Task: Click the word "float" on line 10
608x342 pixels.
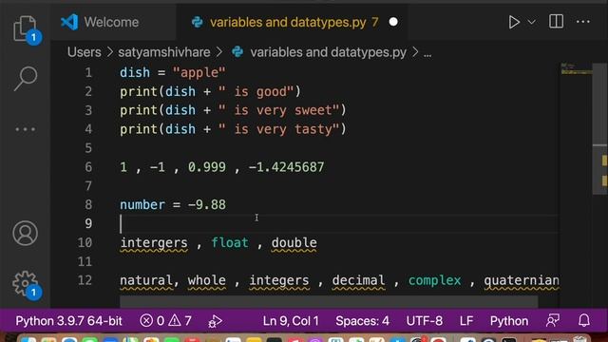Action: click(x=230, y=243)
